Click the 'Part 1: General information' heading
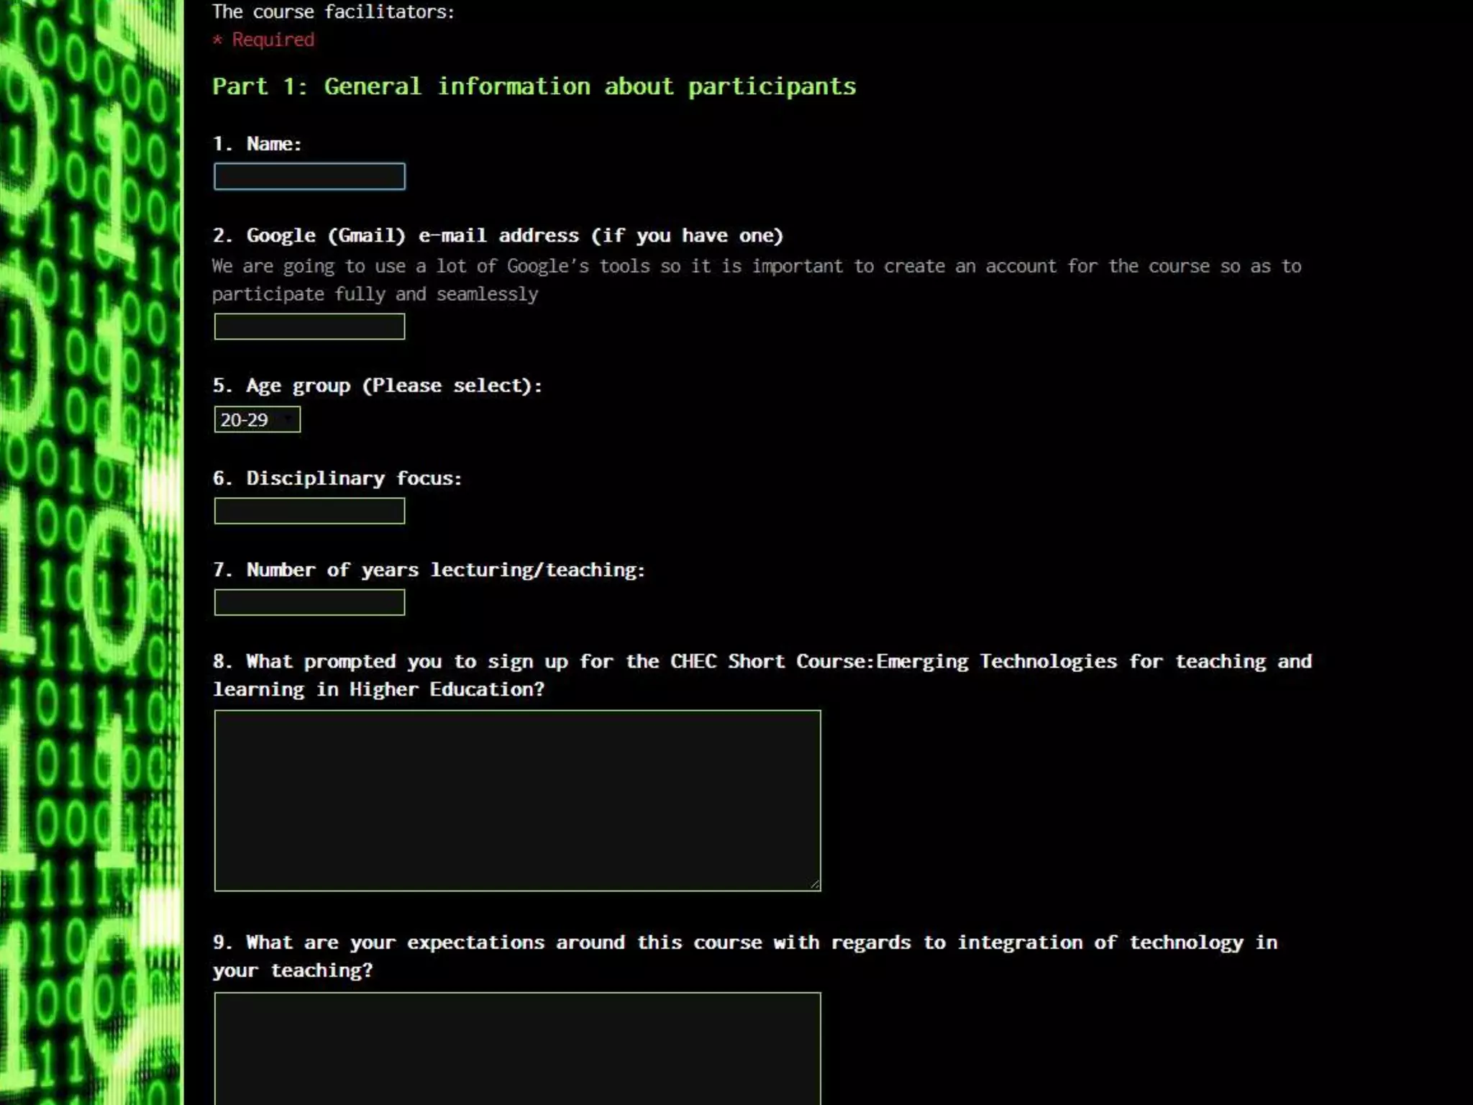This screenshot has height=1105, width=1473. point(534,87)
